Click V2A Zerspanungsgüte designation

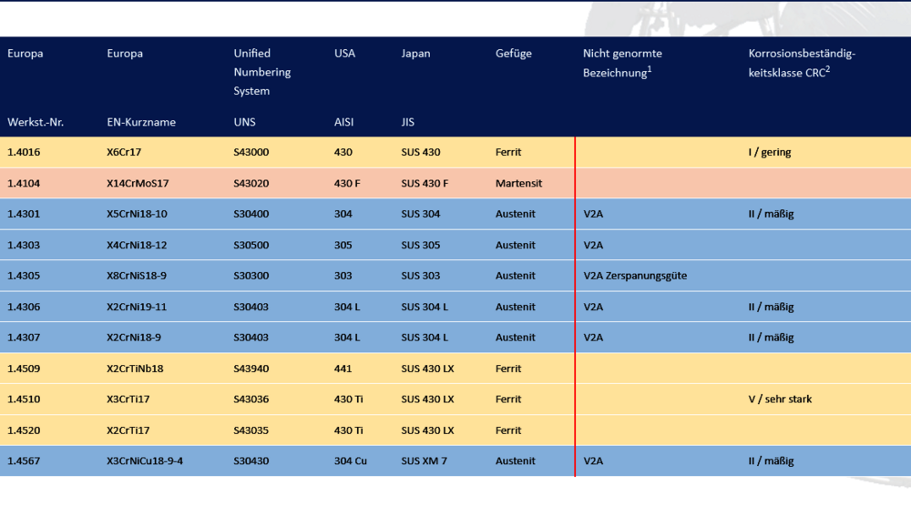(x=635, y=276)
